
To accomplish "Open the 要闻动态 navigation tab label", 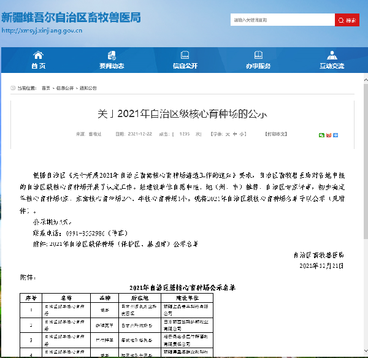I will click(112, 66).
